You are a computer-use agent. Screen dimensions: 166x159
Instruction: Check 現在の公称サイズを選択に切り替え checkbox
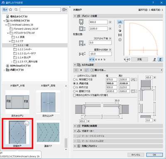pyautogui.click(x=74, y=95)
